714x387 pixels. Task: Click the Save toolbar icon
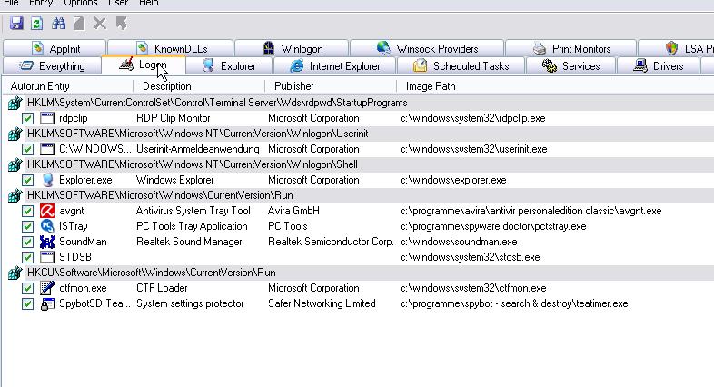(x=17, y=24)
